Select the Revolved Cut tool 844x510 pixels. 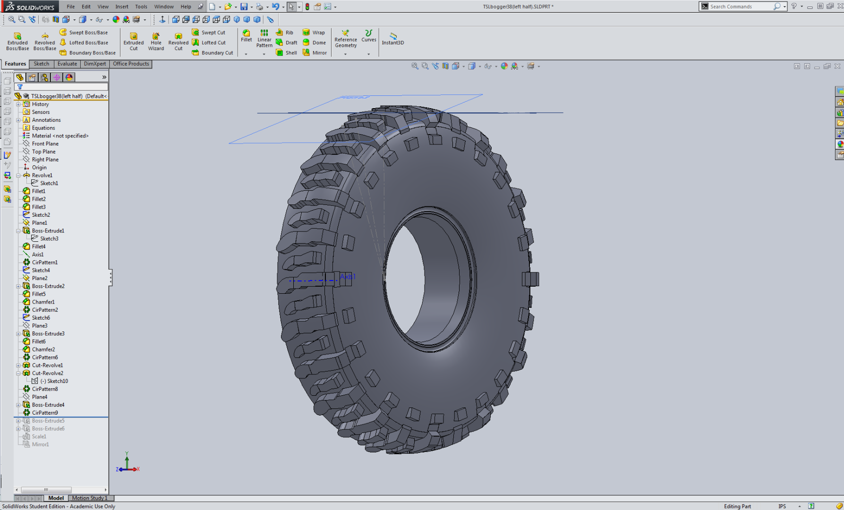pyautogui.click(x=178, y=41)
